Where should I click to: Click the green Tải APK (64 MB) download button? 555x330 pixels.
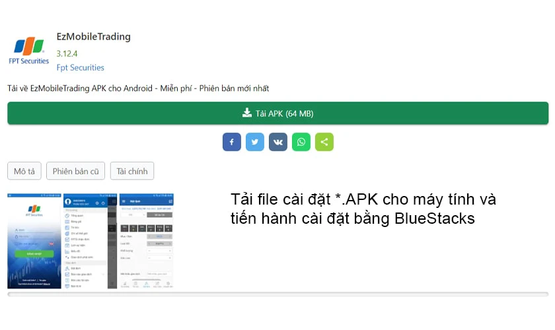(278, 113)
